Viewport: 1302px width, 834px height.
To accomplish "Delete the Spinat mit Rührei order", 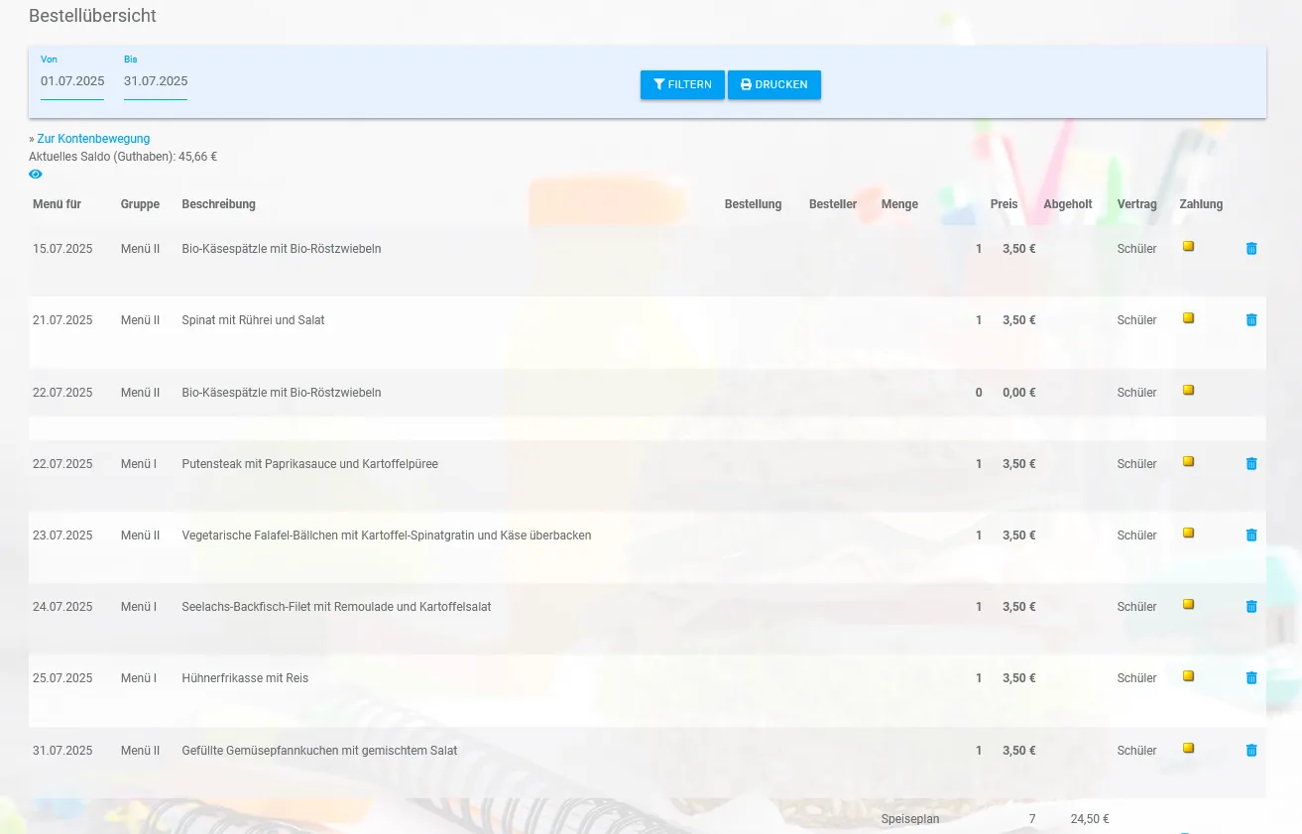I will tap(1250, 319).
